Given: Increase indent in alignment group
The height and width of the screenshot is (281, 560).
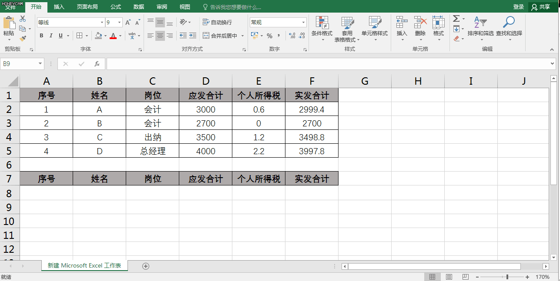Looking at the screenshot, I should coord(194,36).
